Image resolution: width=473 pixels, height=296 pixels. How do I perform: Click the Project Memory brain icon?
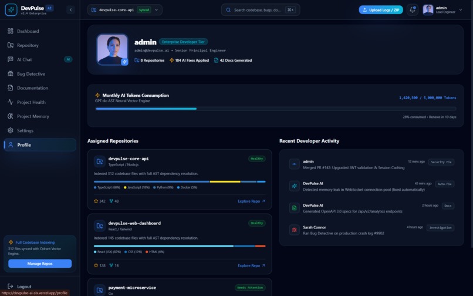11,116
